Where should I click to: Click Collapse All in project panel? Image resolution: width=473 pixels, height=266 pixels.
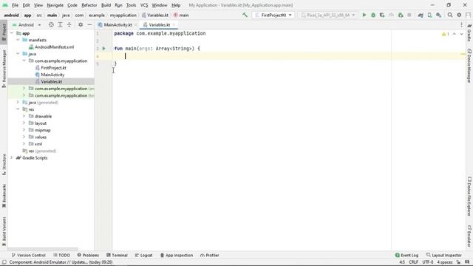tap(69, 24)
